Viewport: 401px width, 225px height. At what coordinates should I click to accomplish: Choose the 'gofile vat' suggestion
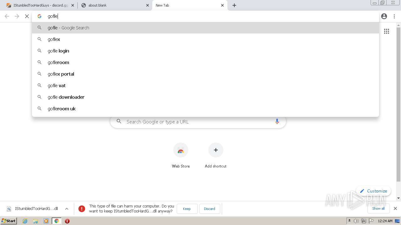pyautogui.click(x=206, y=86)
